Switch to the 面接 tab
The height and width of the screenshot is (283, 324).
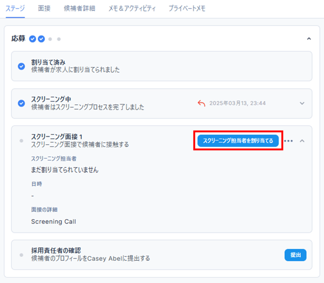[44, 8]
